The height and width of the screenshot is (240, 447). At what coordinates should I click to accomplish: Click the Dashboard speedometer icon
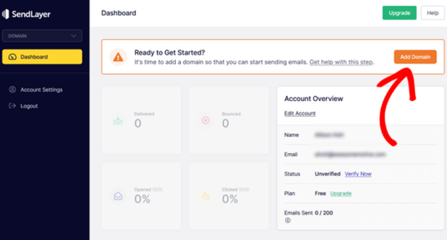[x=12, y=57]
